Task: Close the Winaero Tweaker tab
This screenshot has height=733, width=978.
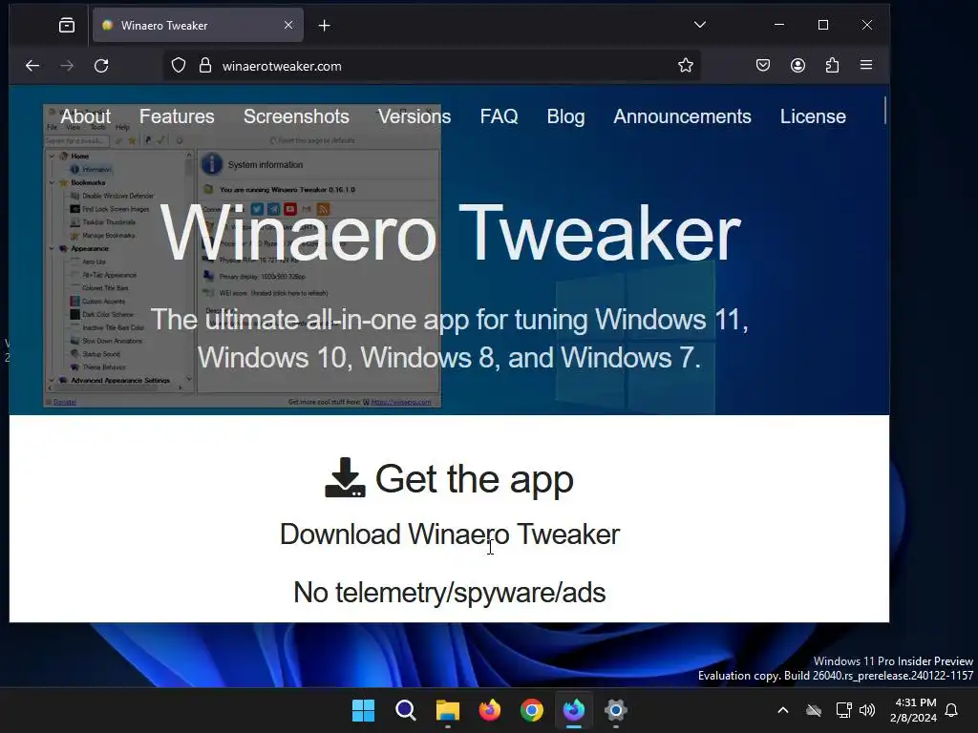Action: pos(288,25)
